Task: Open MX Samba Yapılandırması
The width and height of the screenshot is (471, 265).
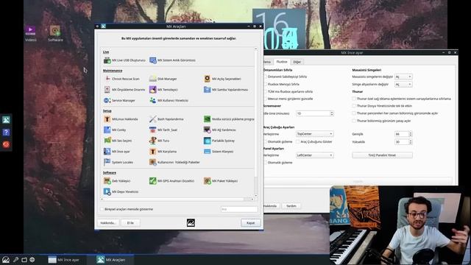Action: point(226,90)
